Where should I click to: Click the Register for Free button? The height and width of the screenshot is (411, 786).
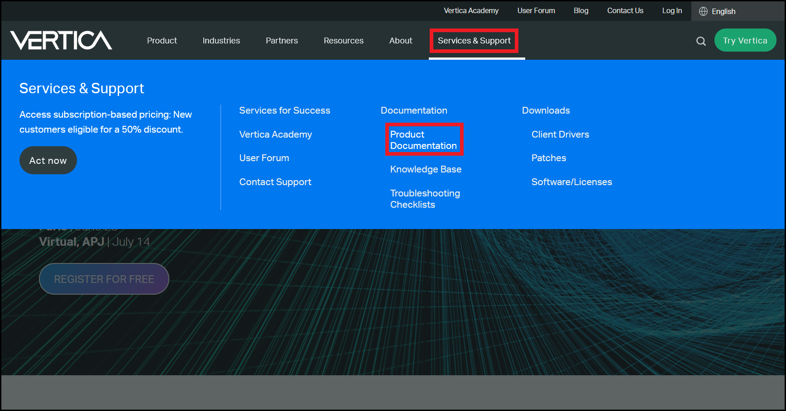(104, 279)
